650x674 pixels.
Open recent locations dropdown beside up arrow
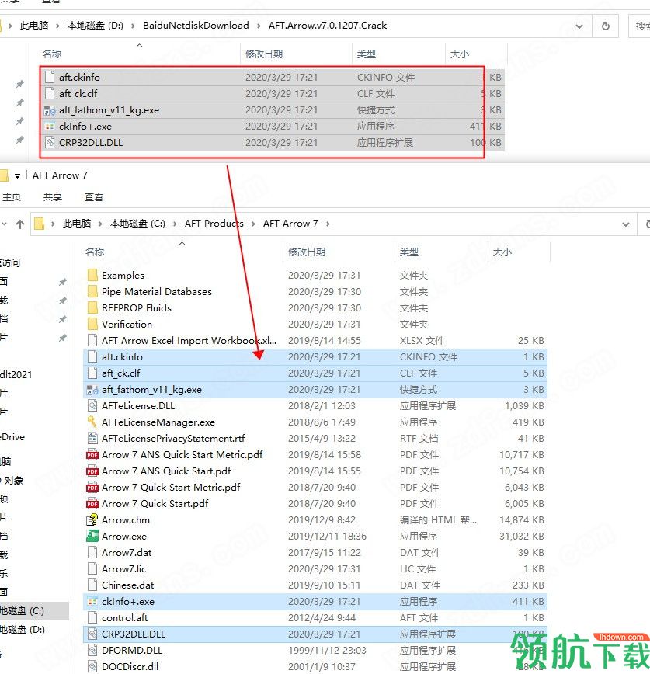[x=5, y=224]
